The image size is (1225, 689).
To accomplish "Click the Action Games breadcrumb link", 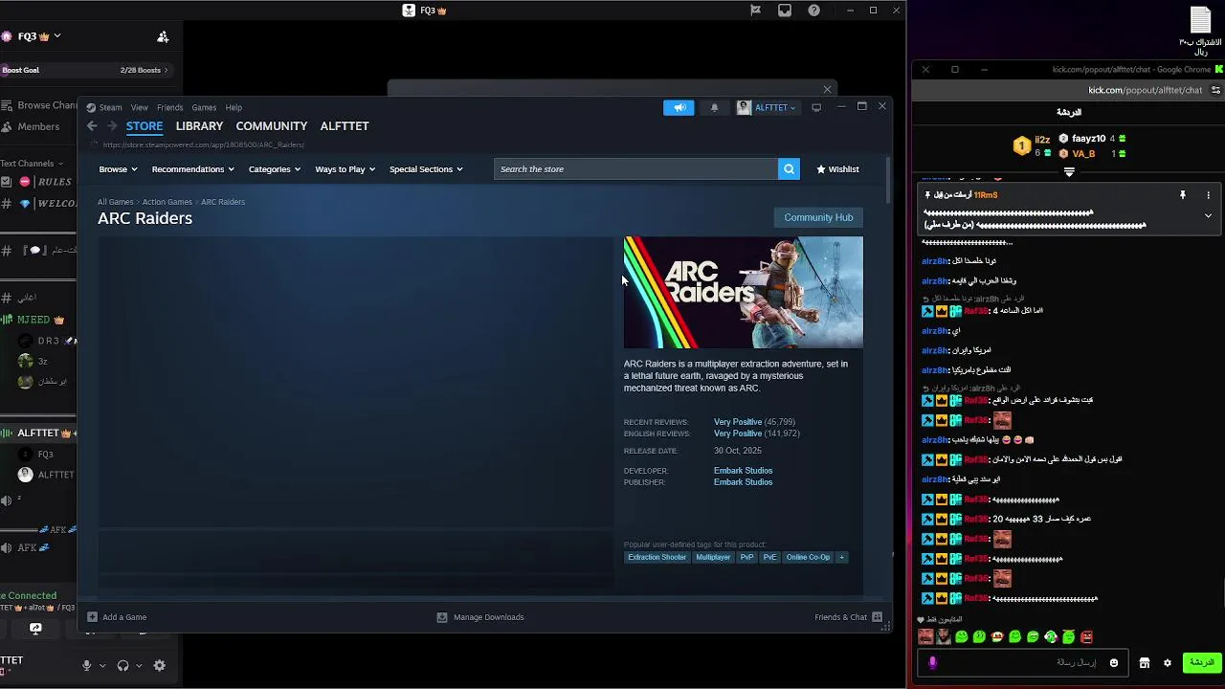I will tap(167, 202).
